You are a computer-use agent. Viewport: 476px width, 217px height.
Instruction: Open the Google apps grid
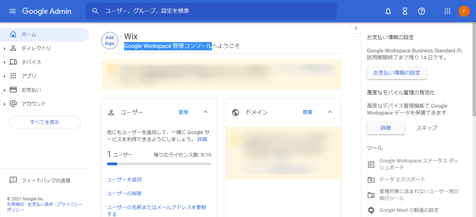coord(447,11)
